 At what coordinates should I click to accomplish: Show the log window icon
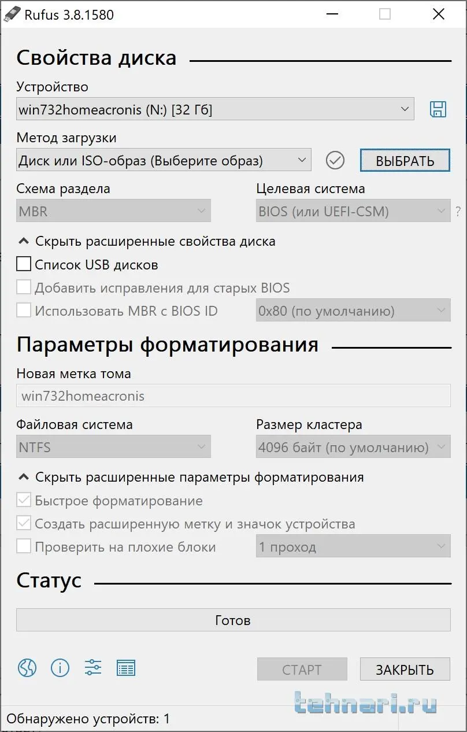coord(125,668)
